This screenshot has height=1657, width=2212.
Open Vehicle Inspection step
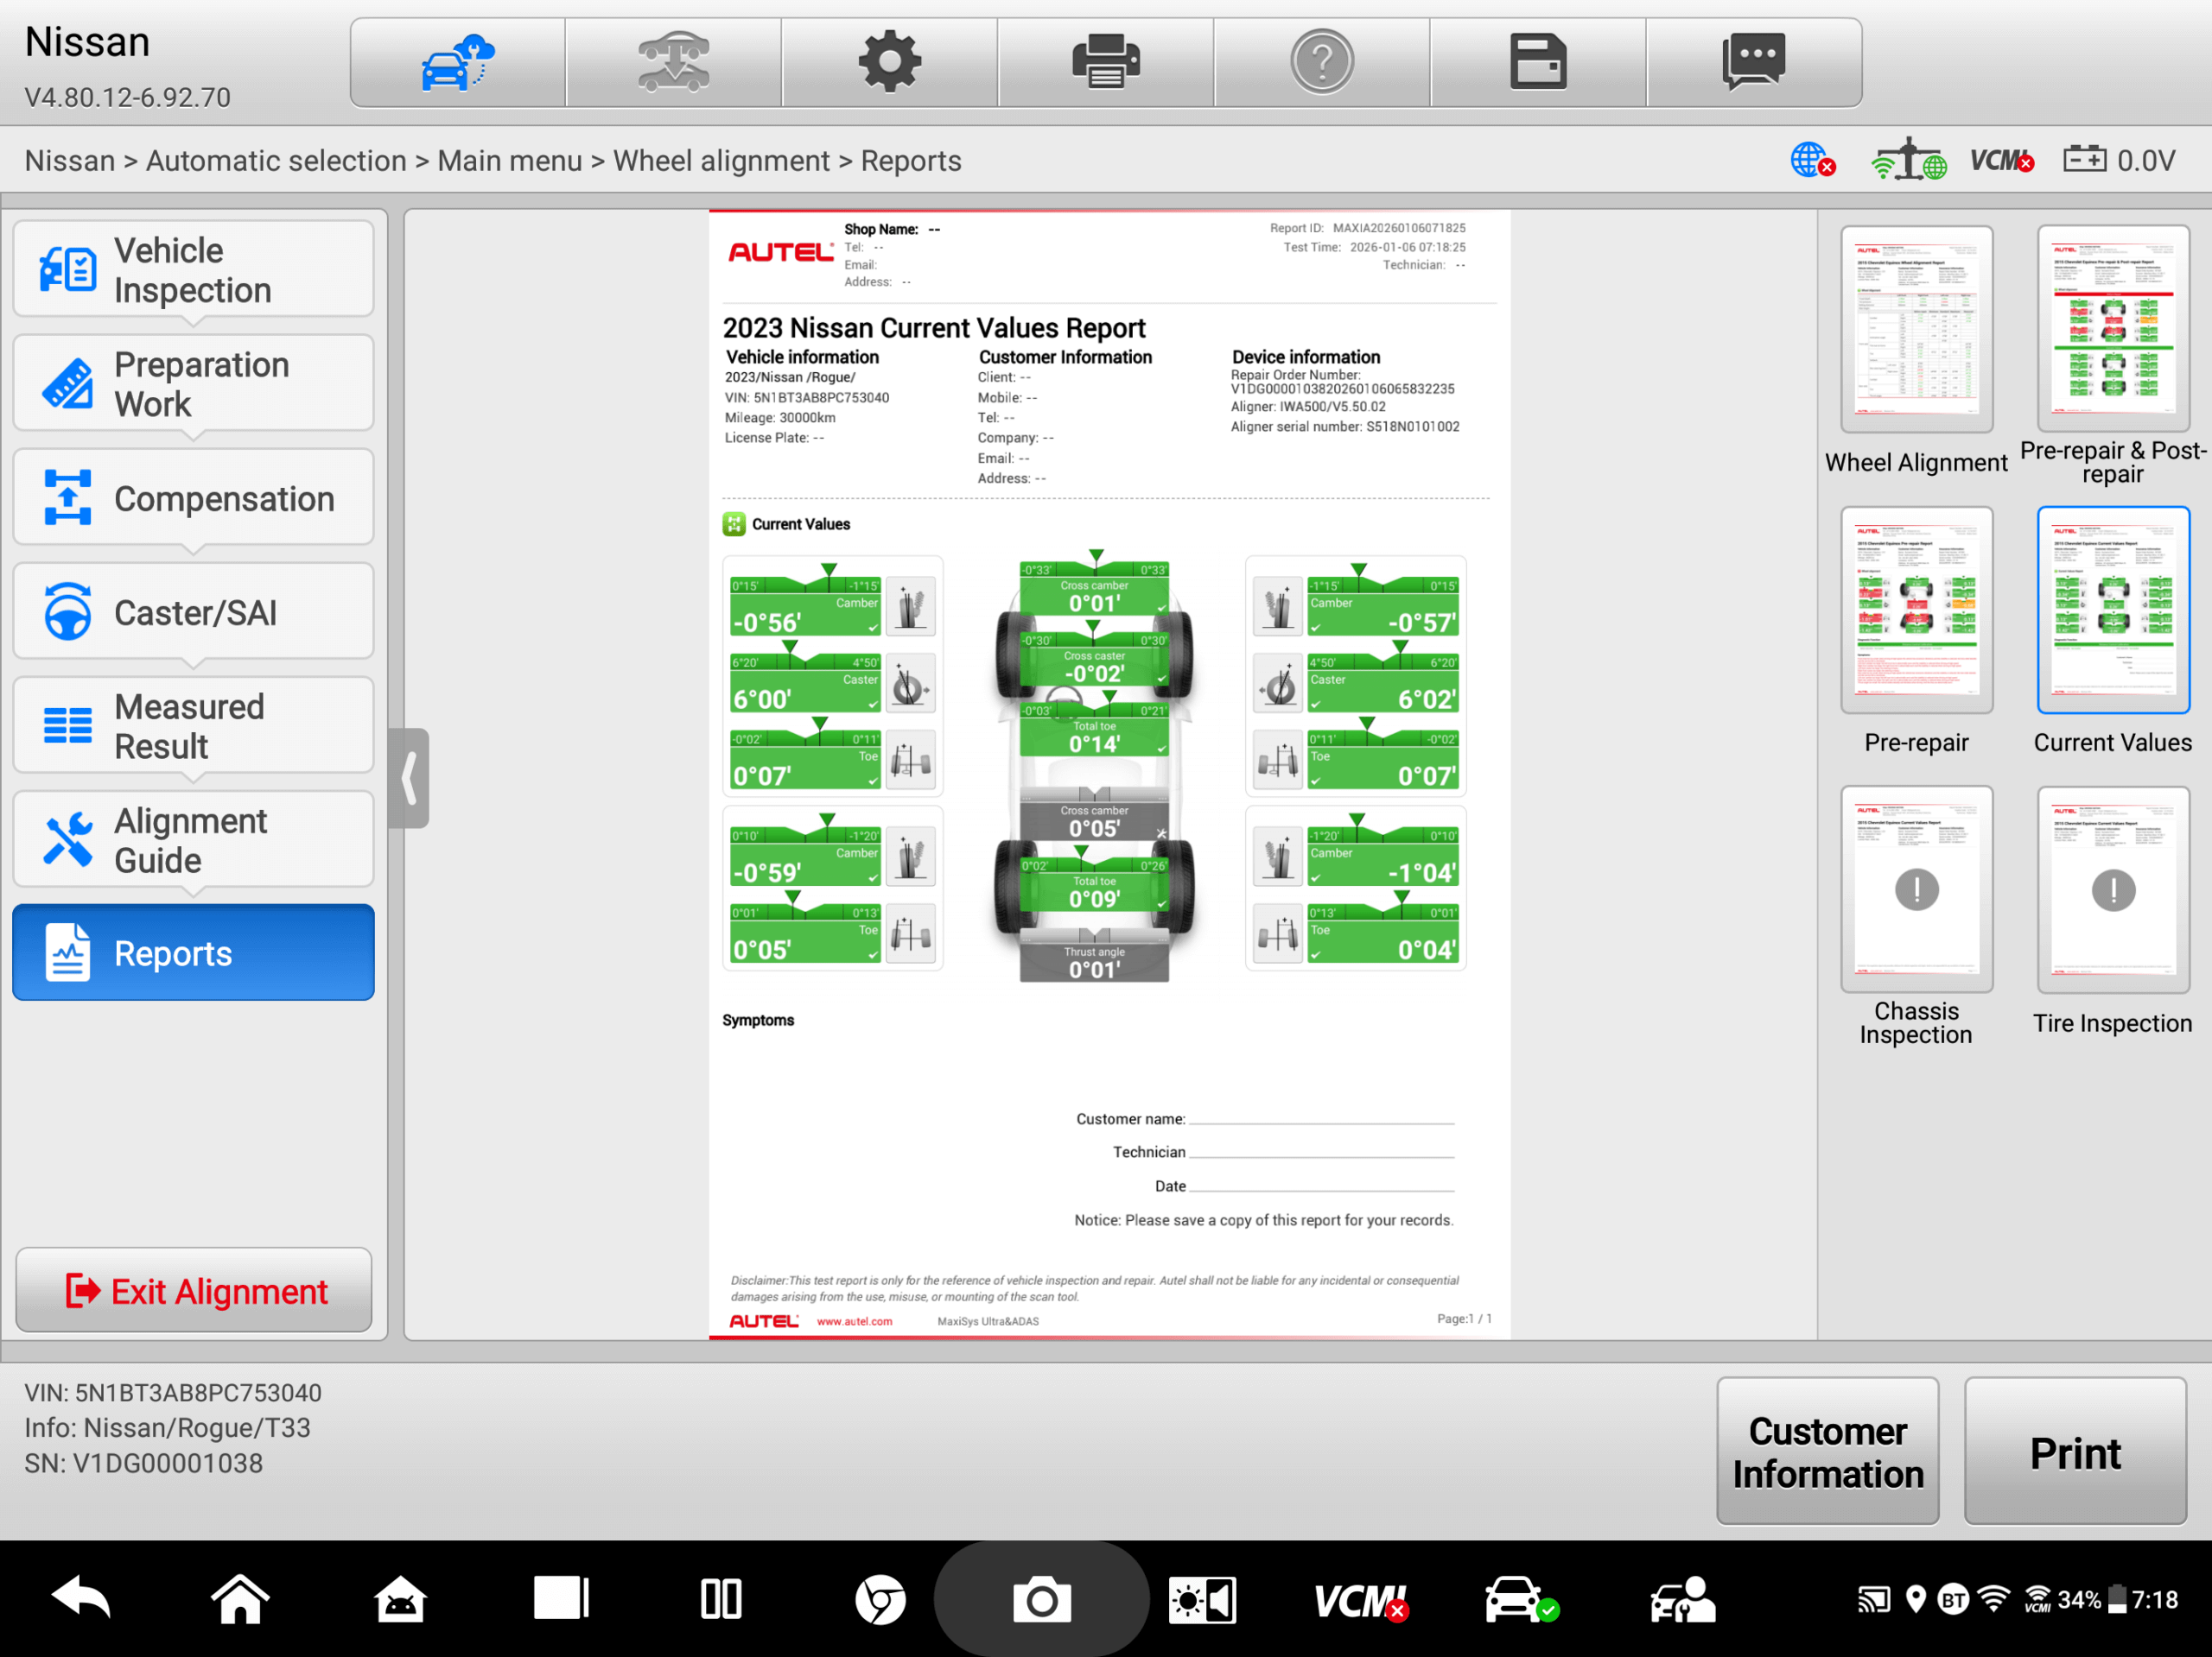(x=194, y=270)
